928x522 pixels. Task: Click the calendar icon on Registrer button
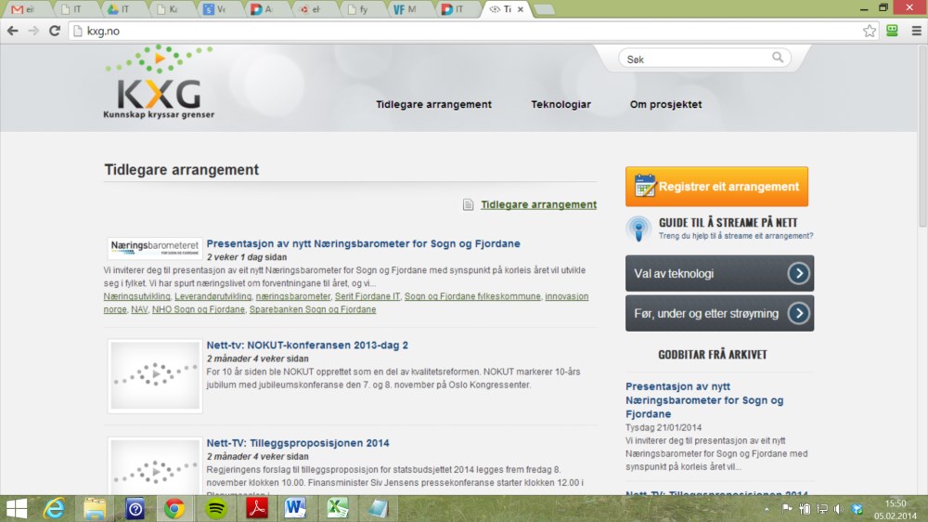pos(645,186)
